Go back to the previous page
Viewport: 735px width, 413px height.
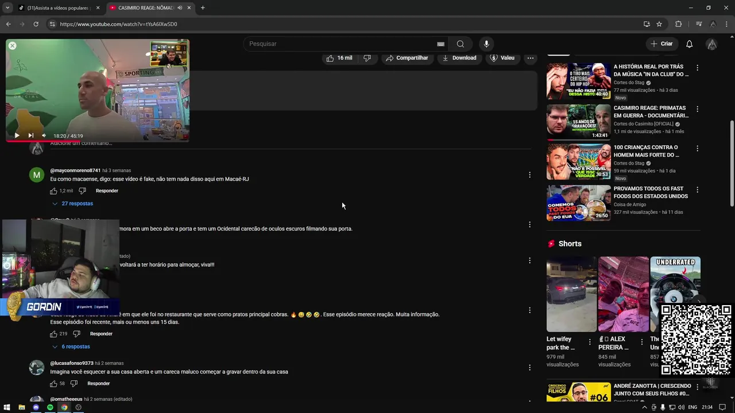(x=8, y=24)
